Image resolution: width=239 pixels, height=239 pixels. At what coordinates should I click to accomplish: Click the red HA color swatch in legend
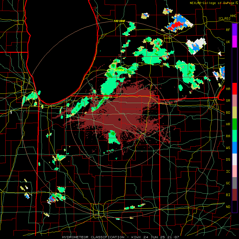click(x=234, y=89)
